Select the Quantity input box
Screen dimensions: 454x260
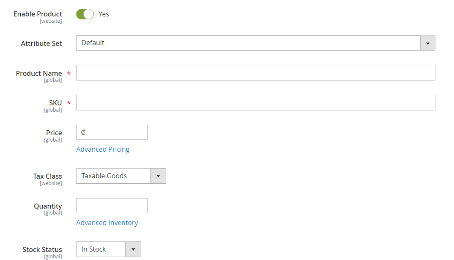[x=112, y=205]
